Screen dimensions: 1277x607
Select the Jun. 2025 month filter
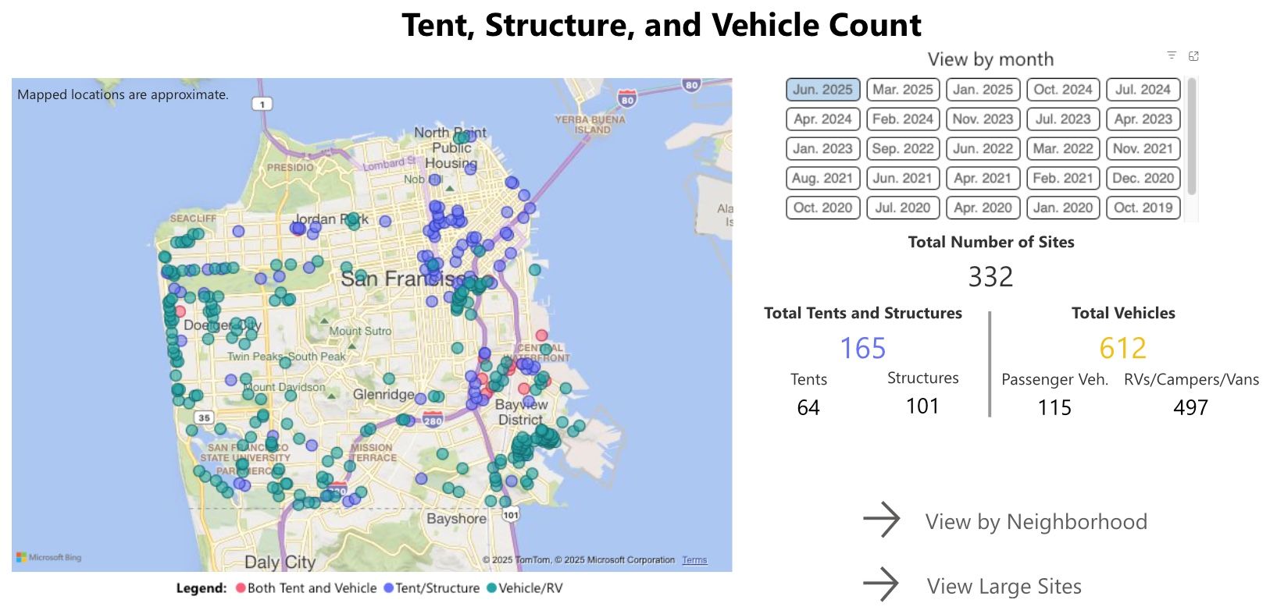[x=822, y=90]
